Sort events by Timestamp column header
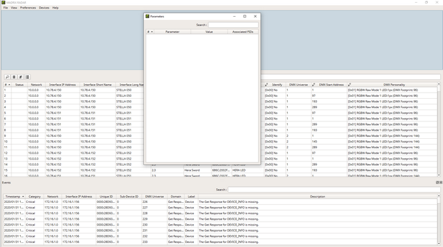Viewport: 443px width, 247px height. click(x=14, y=196)
